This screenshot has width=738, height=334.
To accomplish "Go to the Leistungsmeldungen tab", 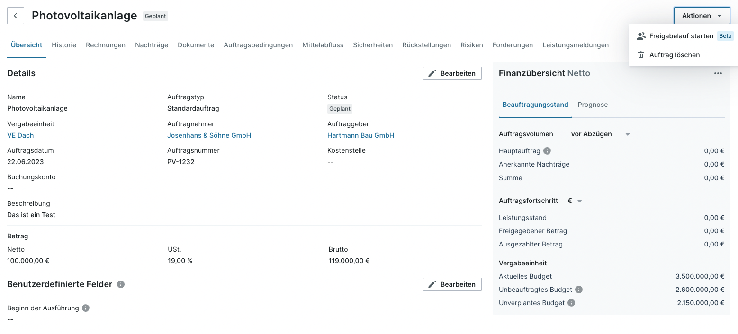I will [x=576, y=45].
